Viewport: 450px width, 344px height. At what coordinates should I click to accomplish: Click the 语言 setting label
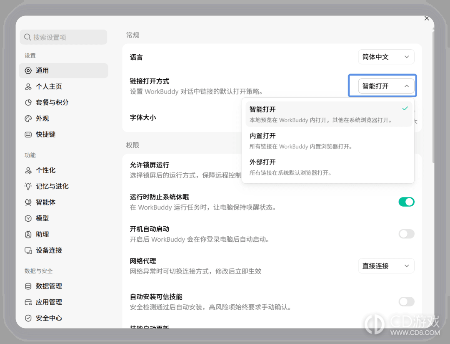tap(136, 57)
